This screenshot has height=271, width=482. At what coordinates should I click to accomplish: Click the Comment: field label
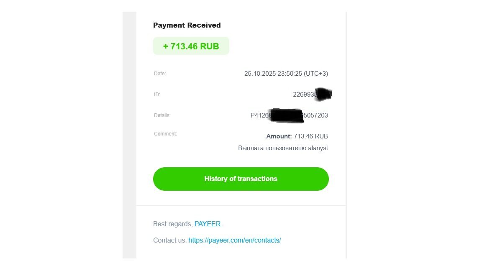[x=165, y=134]
